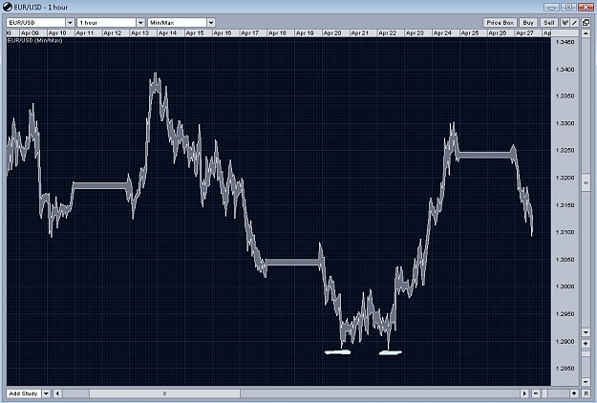Screen dimensions: 597x403
Task: Click the app icon in the title bar
Action: [7, 7]
